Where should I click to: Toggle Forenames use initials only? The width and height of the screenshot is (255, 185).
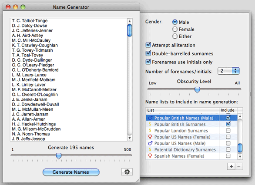(x=148, y=62)
